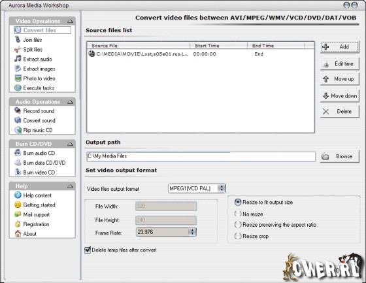Click the File Height field
The image size is (366, 283).
coord(166,220)
